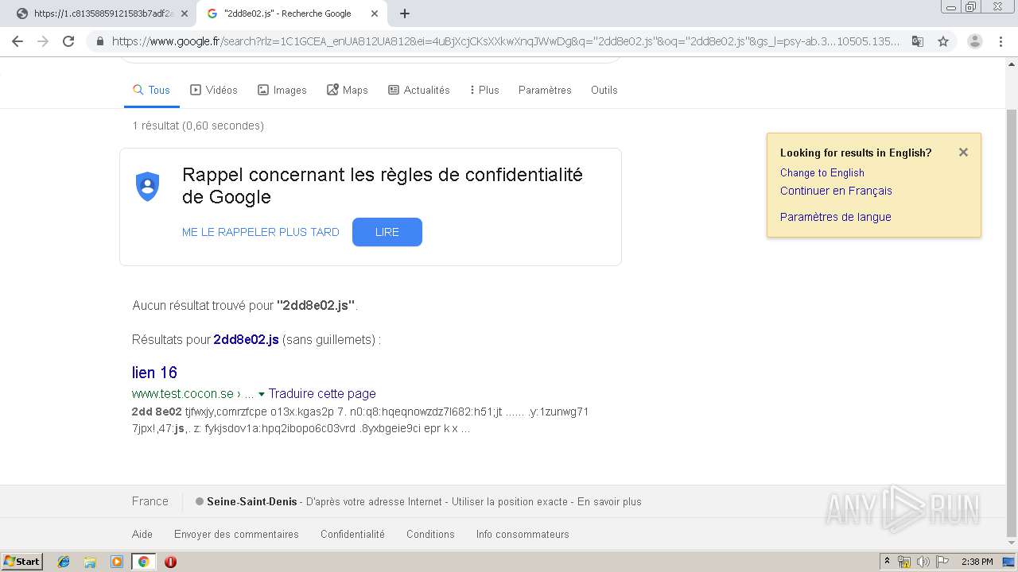Open the Windows Start menu

[x=21, y=561]
